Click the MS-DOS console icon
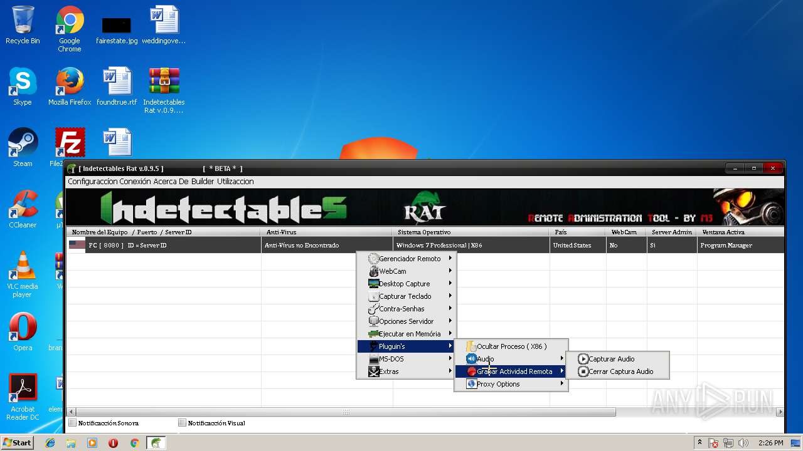The height and width of the screenshot is (451, 803). pyautogui.click(x=373, y=359)
